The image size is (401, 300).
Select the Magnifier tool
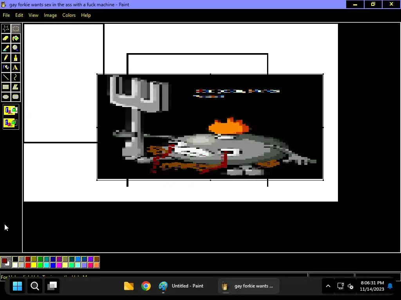click(16, 48)
